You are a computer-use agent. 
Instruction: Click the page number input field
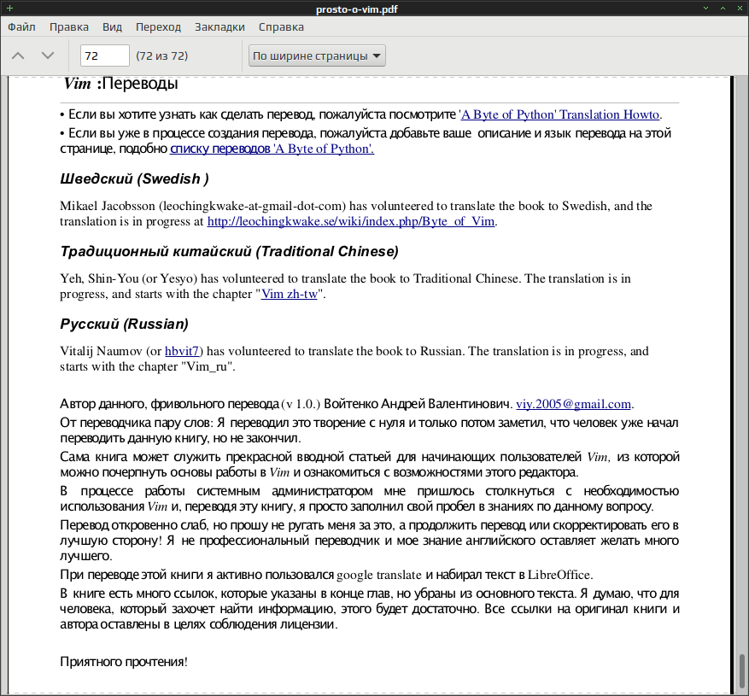tap(105, 56)
